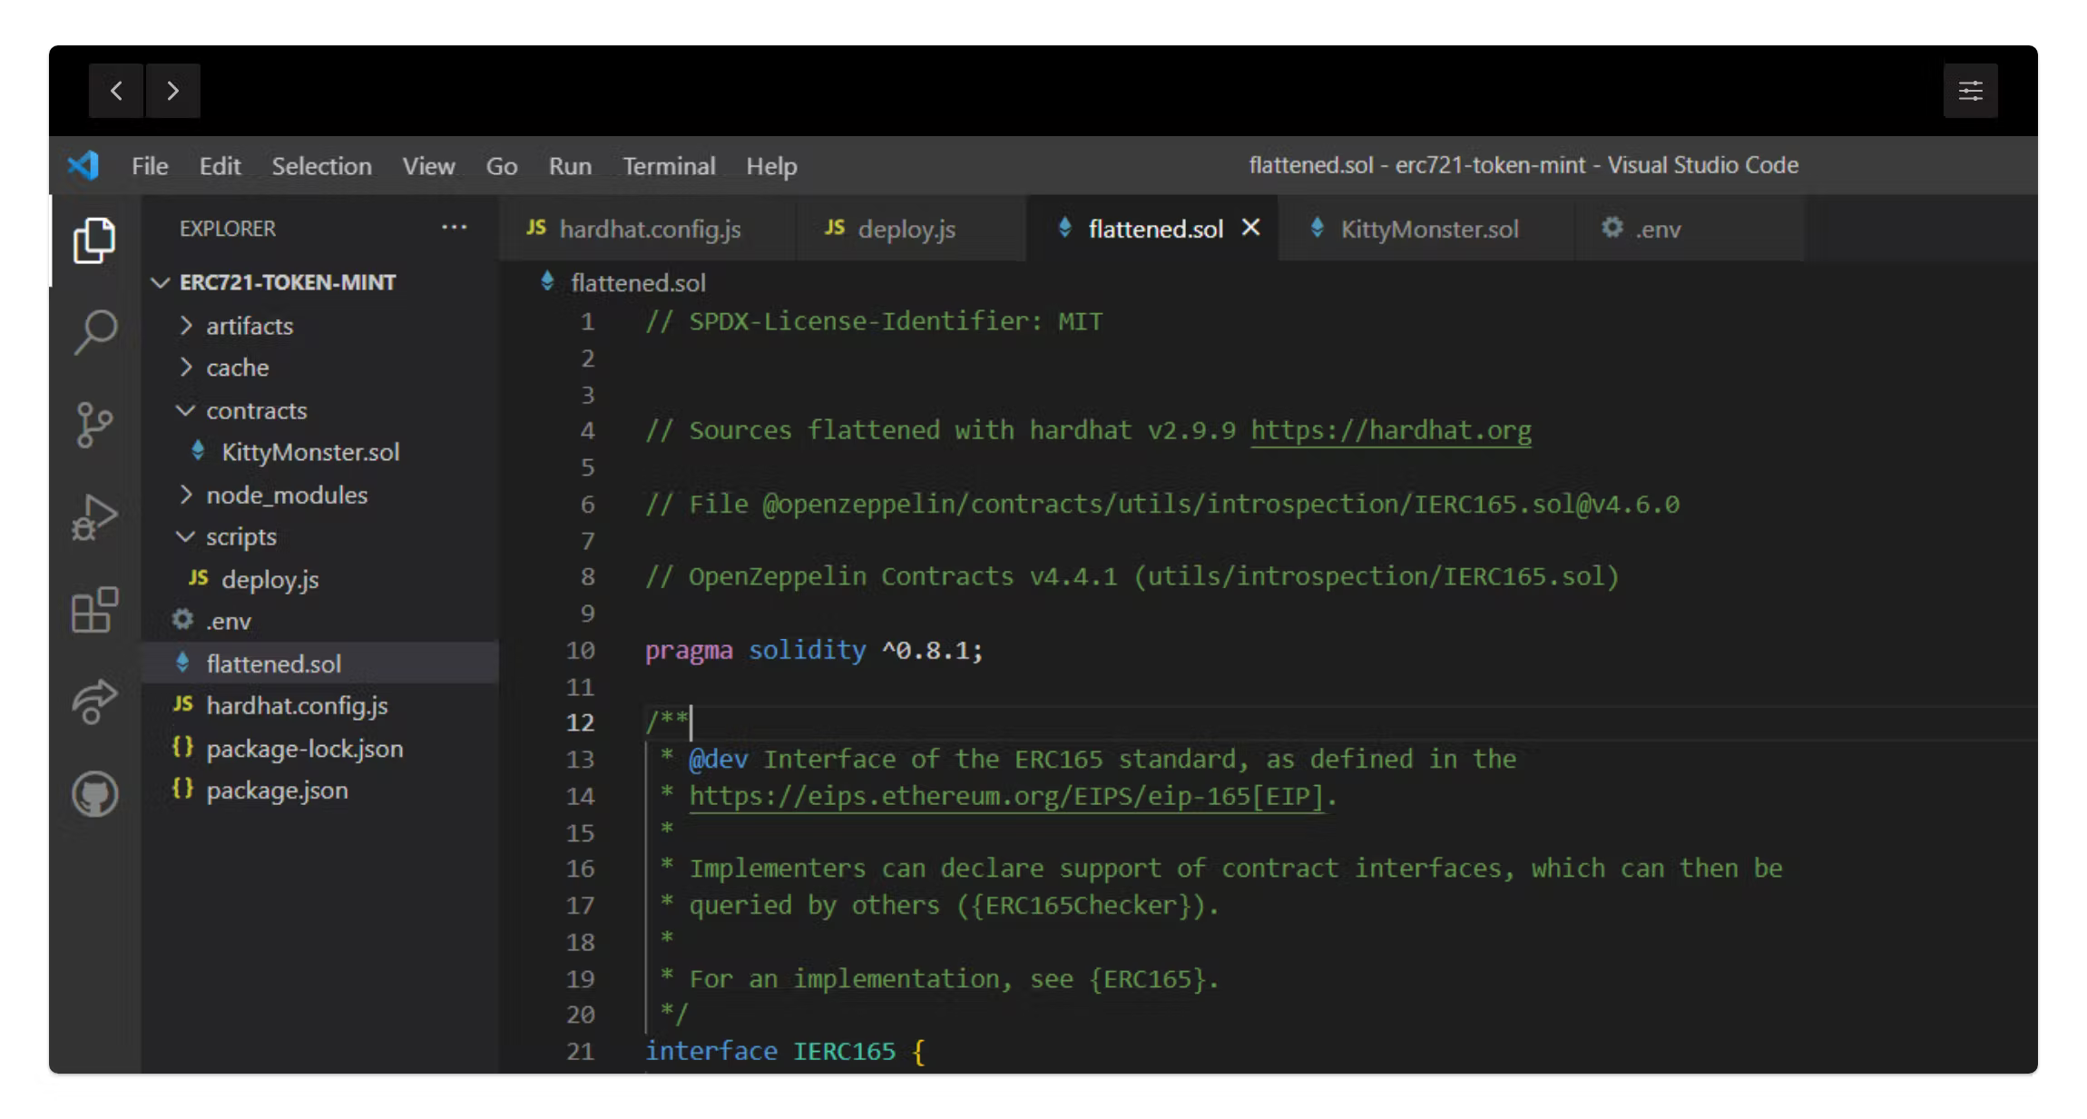2087x1119 pixels.
Task: Expand the node_modules folder
Action: click(286, 495)
